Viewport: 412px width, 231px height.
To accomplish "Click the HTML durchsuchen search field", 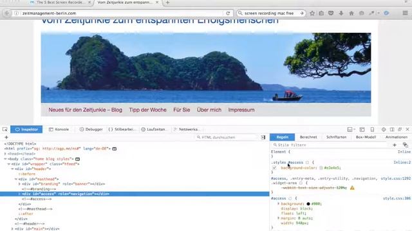I will pyautogui.click(x=227, y=137).
